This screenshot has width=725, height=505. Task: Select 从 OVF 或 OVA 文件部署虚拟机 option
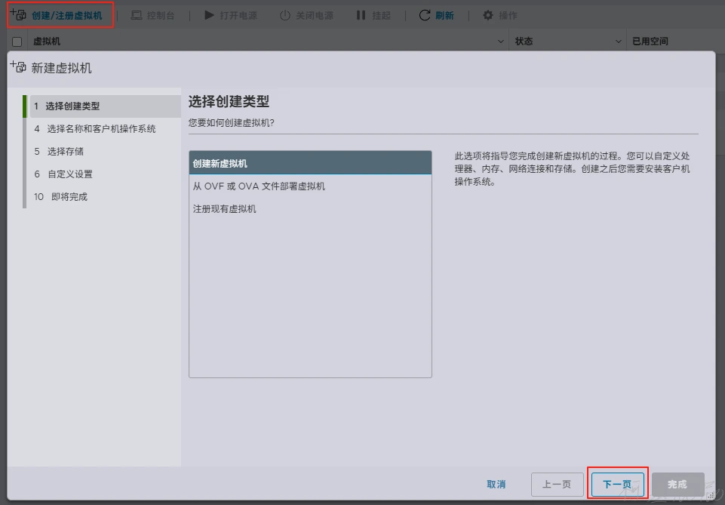pos(259,186)
